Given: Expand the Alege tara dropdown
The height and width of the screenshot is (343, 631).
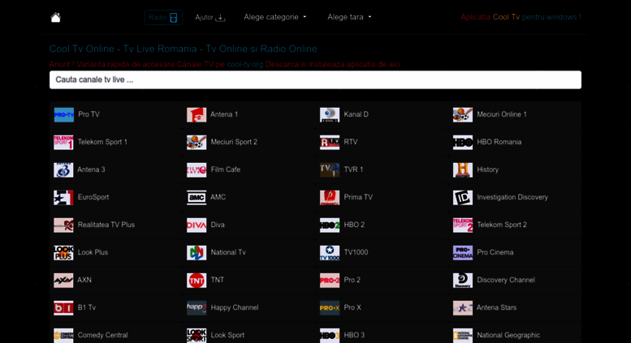Looking at the screenshot, I should coord(349,17).
